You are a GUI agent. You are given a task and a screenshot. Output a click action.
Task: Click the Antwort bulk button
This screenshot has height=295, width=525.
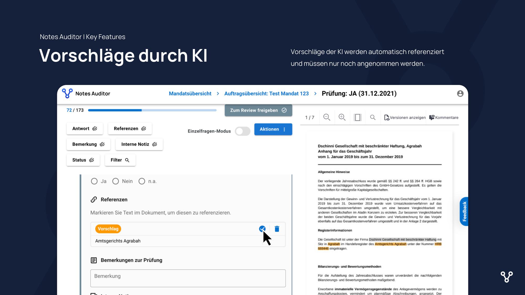[x=85, y=128]
